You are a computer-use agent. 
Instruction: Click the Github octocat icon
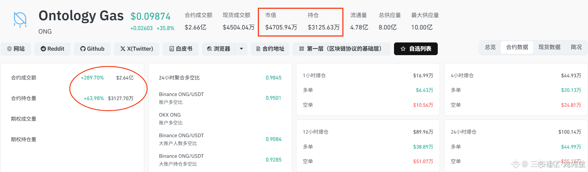(83, 49)
